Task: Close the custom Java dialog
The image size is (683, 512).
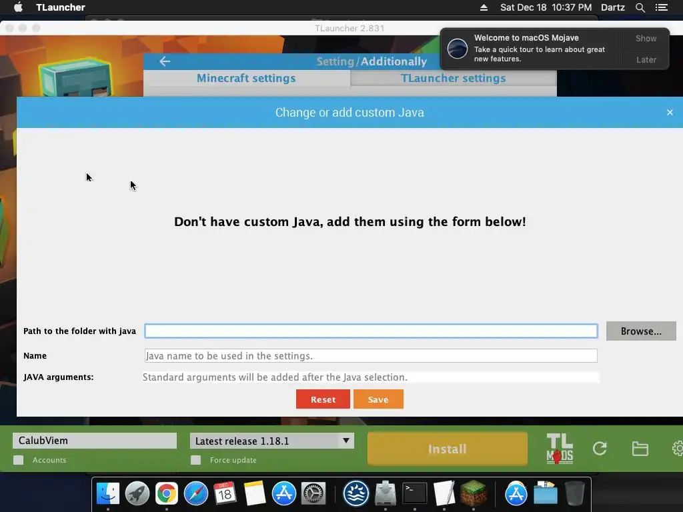Action: click(x=670, y=112)
